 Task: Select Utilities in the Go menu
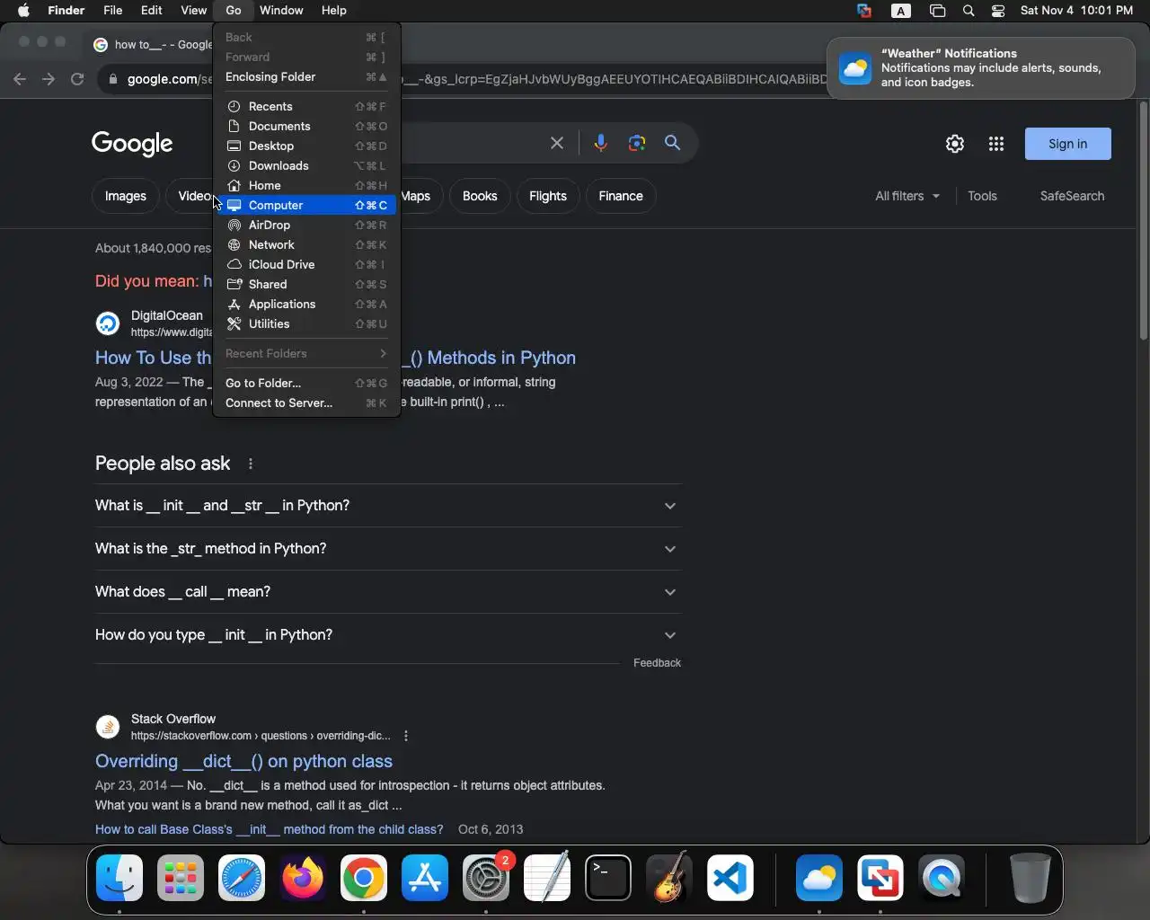pos(306,324)
